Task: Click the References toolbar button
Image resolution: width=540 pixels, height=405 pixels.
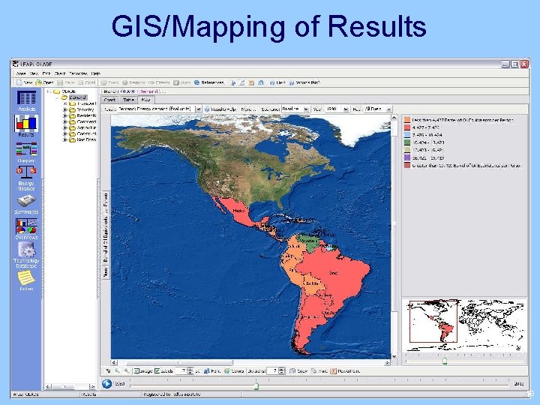Action: 209,82
